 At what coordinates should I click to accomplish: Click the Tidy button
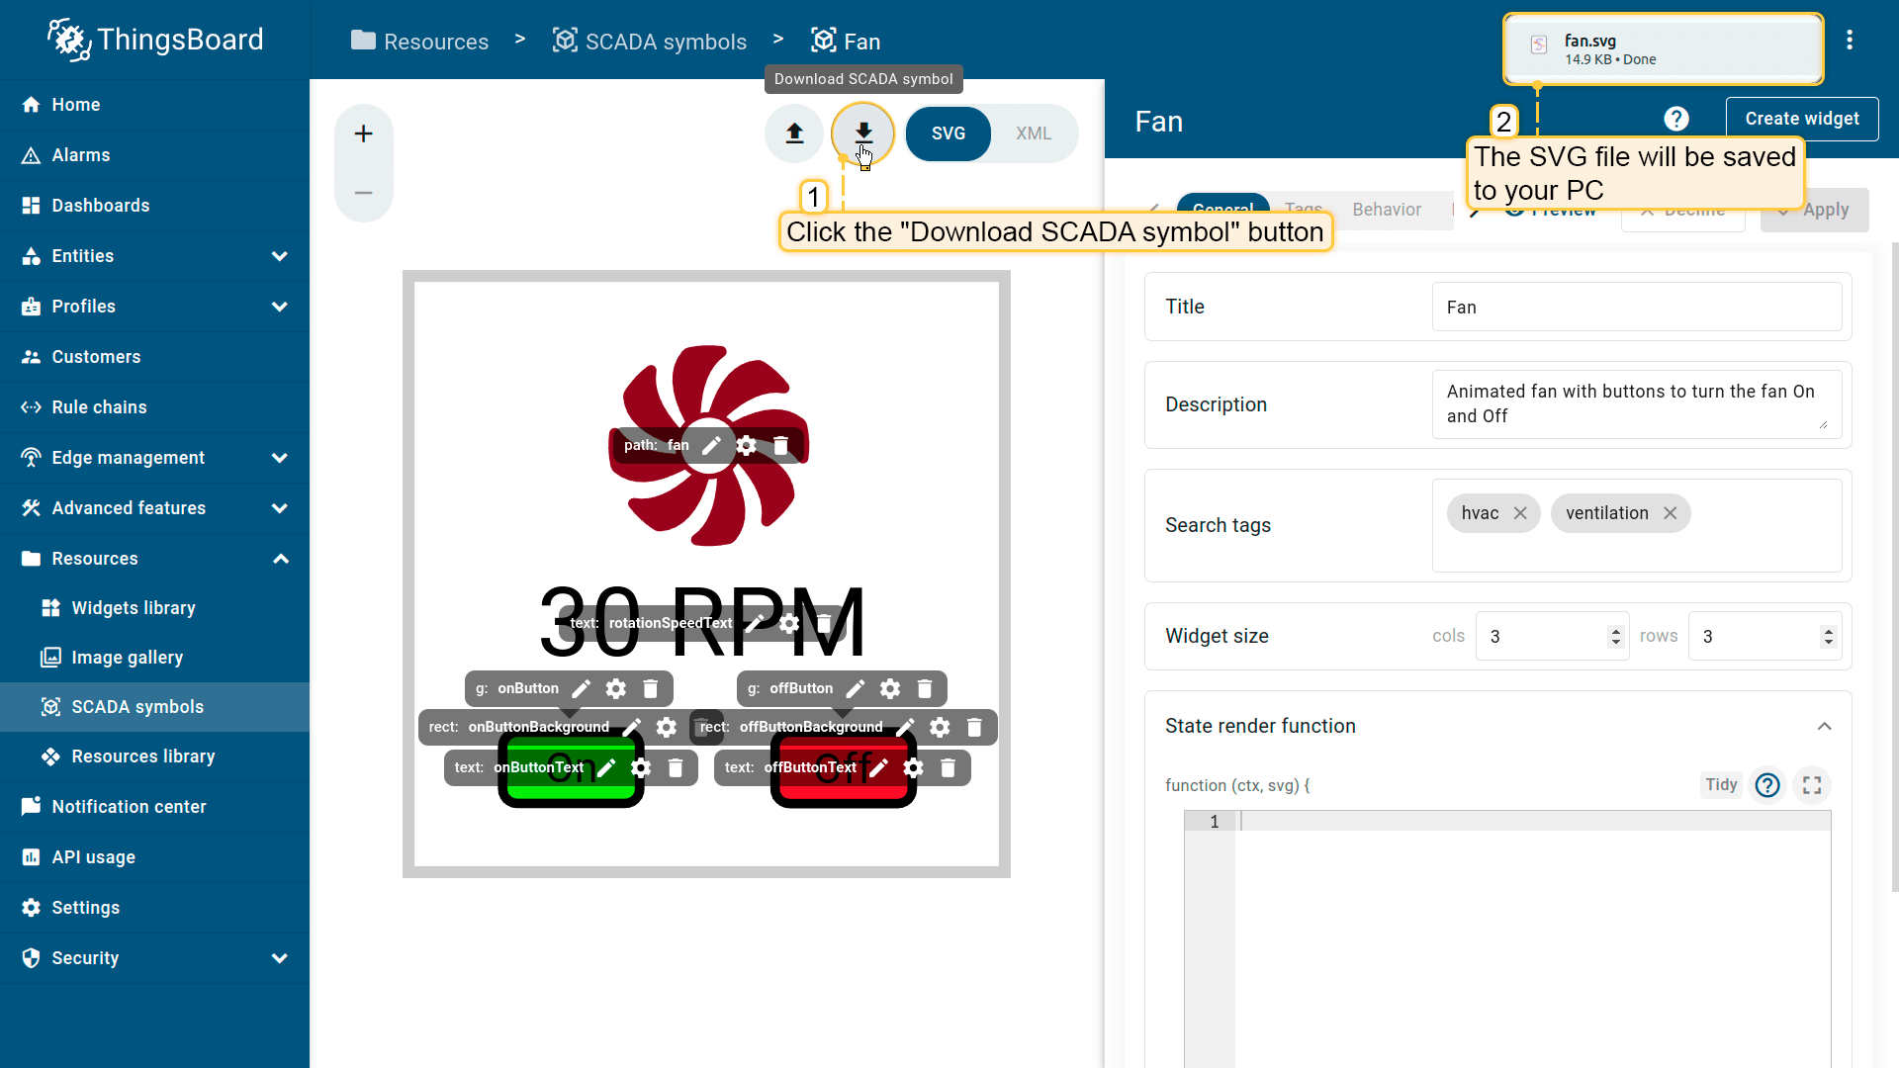coord(1720,785)
